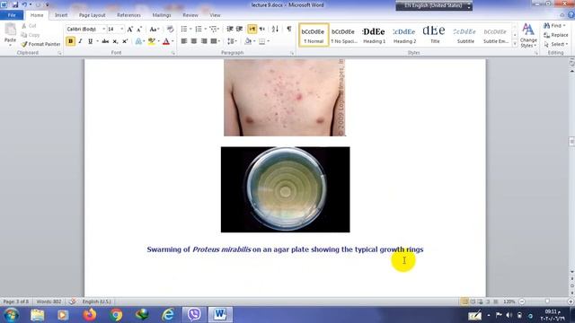Click the Paste icon
The image size is (575, 323).
10,30
